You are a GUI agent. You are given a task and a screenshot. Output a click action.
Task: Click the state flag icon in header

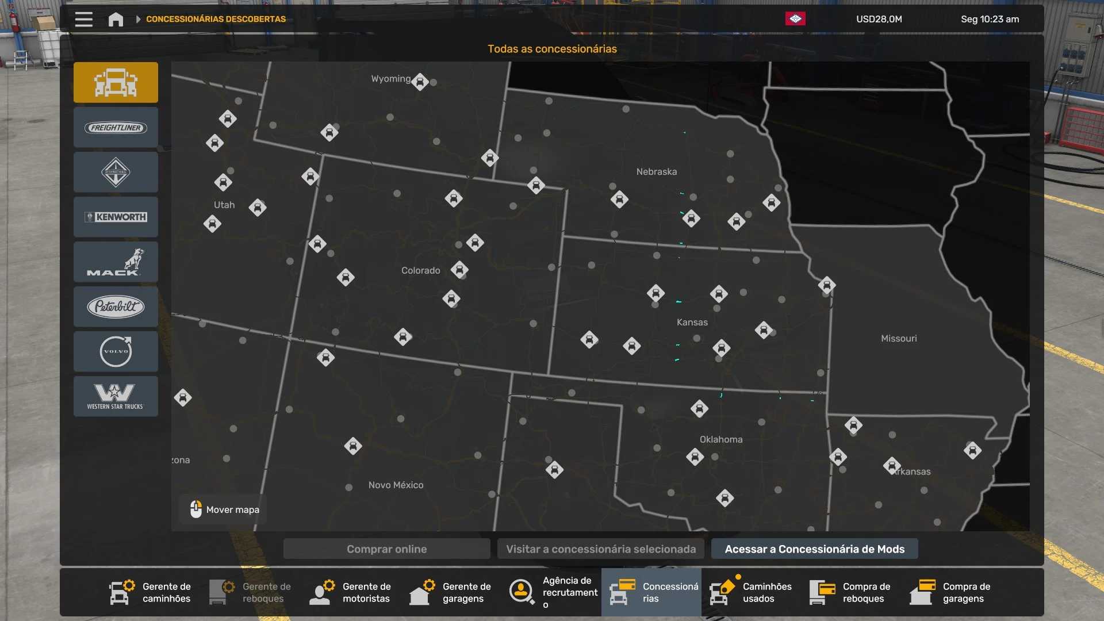pyautogui.click(x=795, y=19)
